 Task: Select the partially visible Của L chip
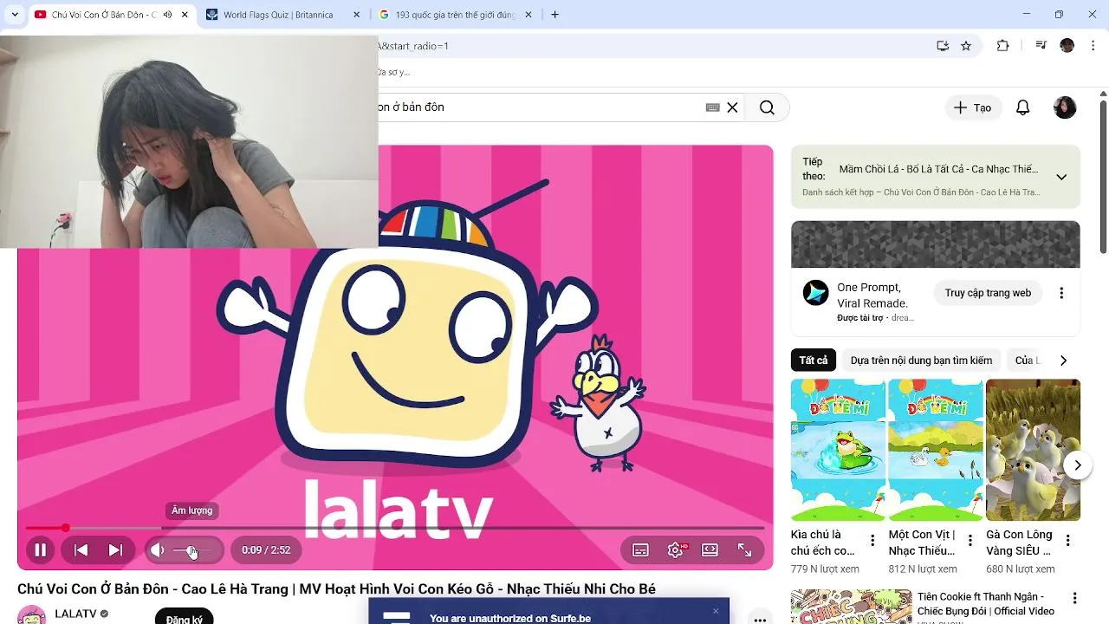pos(1026,361)
